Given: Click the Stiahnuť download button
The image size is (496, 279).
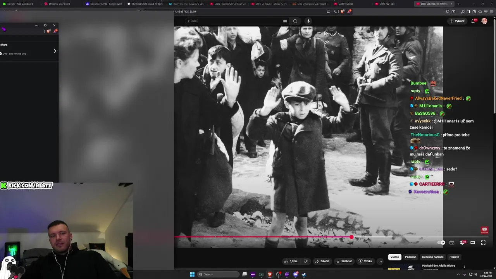Looking at the screenshot, I should (344, 261).
